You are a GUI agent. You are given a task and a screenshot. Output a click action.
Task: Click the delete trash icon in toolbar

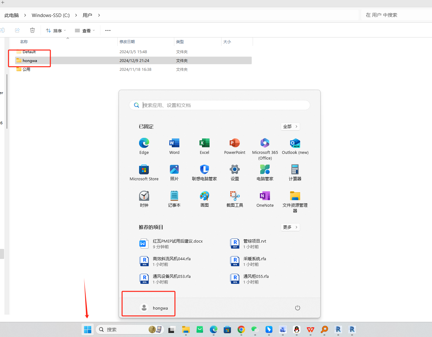(32, 30)
